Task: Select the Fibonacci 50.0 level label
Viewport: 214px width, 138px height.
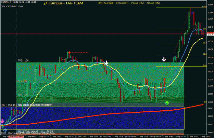Action: 205,54
